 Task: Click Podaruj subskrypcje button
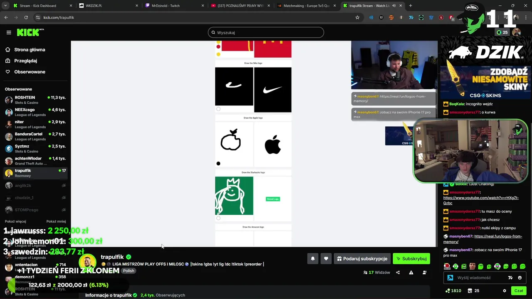362,259
